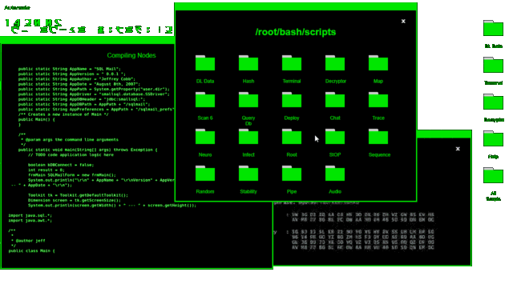The width and height of the screenshot is (513, 288).
Task: Click the Compiling Nodes heading
Action: click(131, 55)
